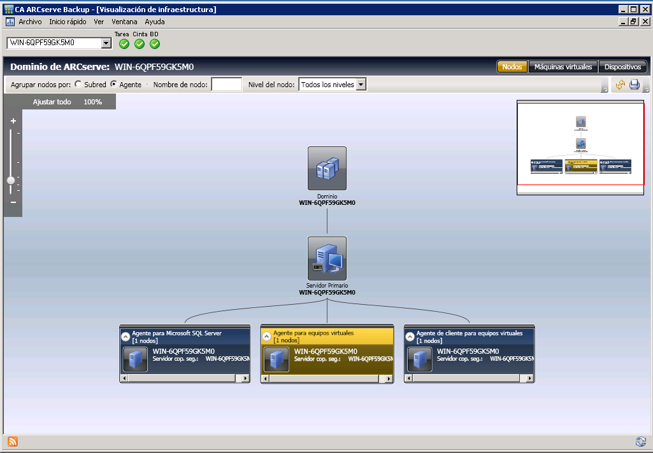Image resolution: width=653 pixels, height=453 pixels.
Task: Click the Cinta status green check icon
Action: (x=140, y=44)
